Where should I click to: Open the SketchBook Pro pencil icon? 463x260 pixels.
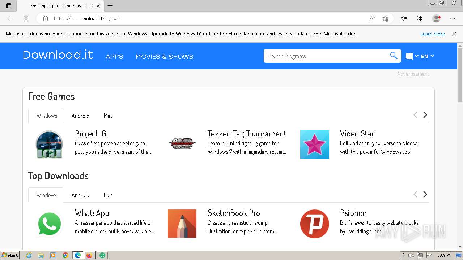pos(182,224)
